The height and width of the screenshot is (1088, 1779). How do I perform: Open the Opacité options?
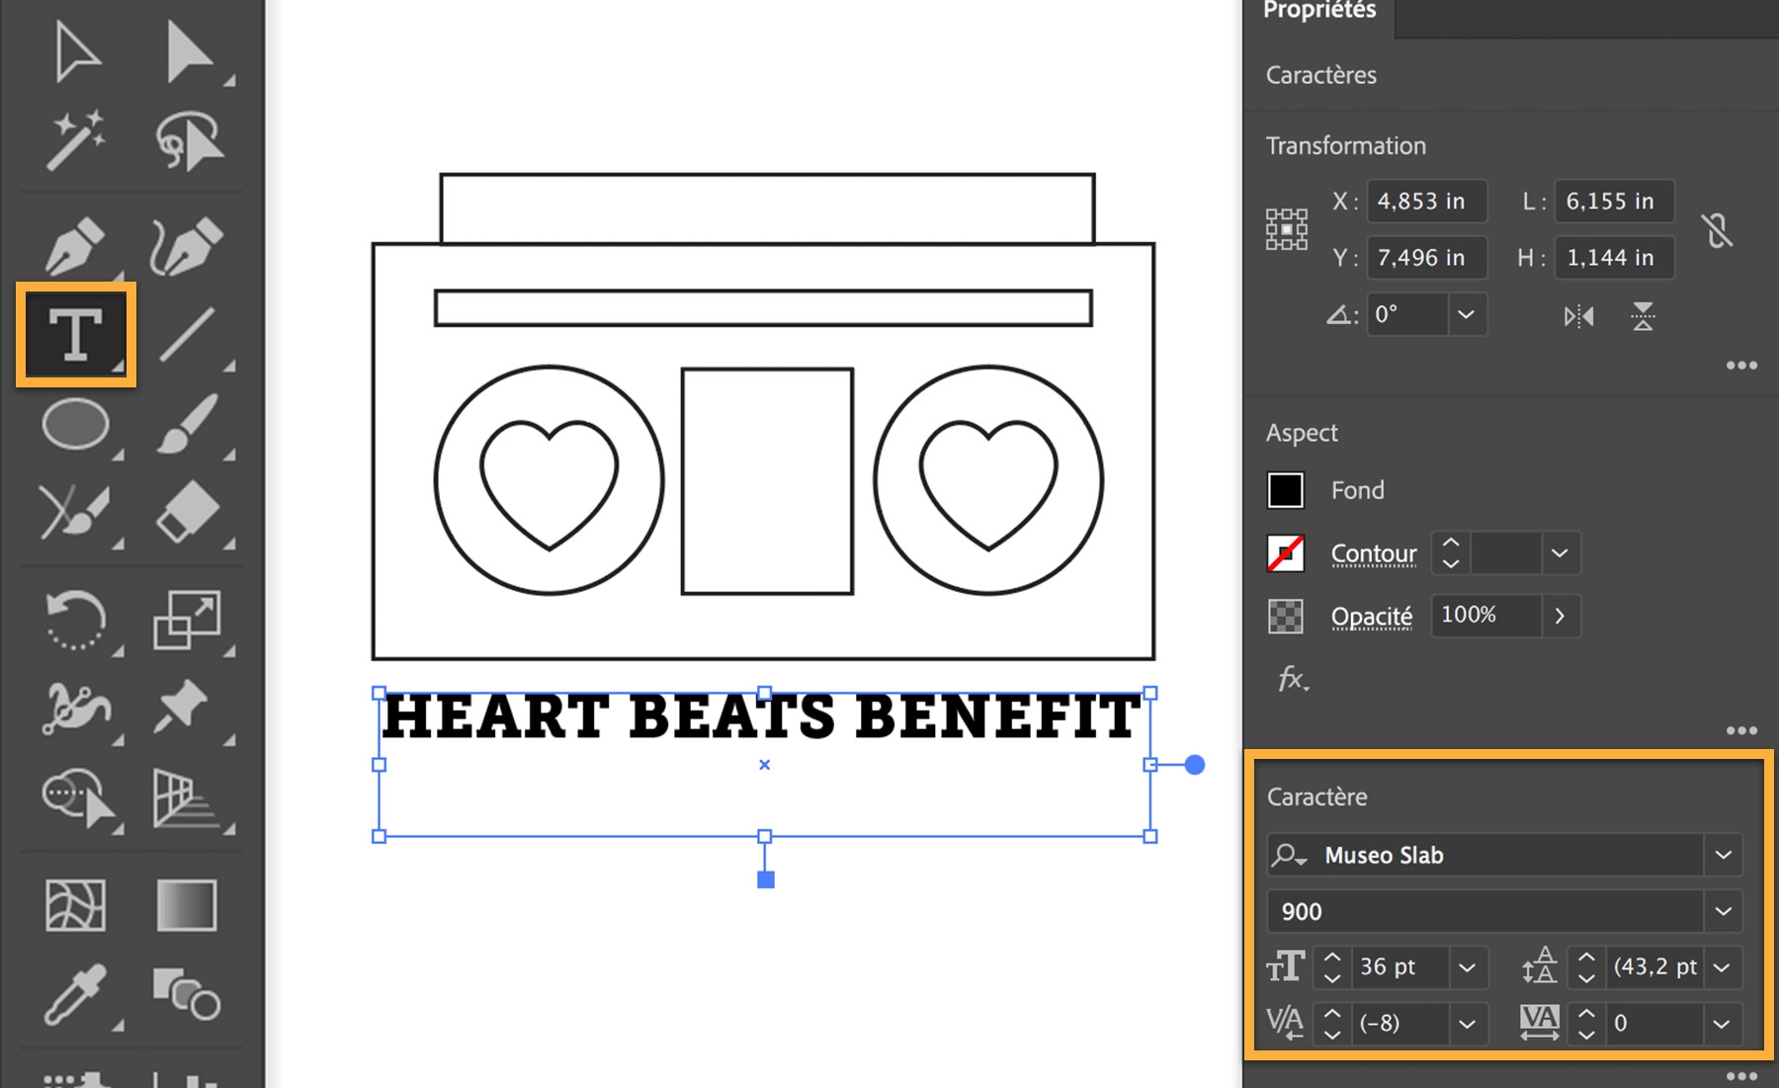point(1371,616)
